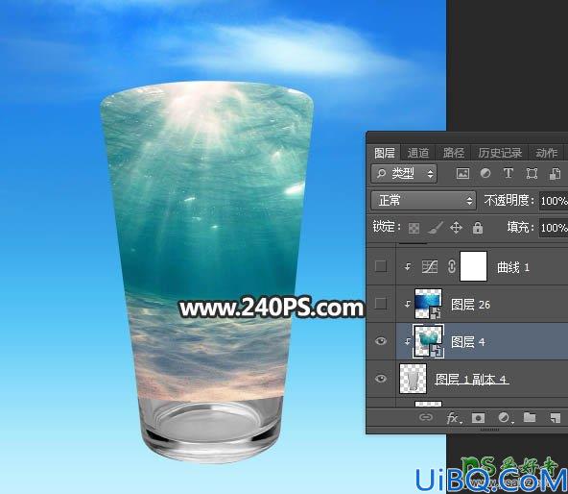
Task: Click the 不透明度 opacity value field
Action: point(554,201)
